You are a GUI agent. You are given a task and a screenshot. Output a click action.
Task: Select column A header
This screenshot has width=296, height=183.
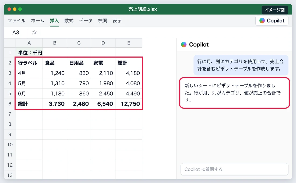(29, 43)
